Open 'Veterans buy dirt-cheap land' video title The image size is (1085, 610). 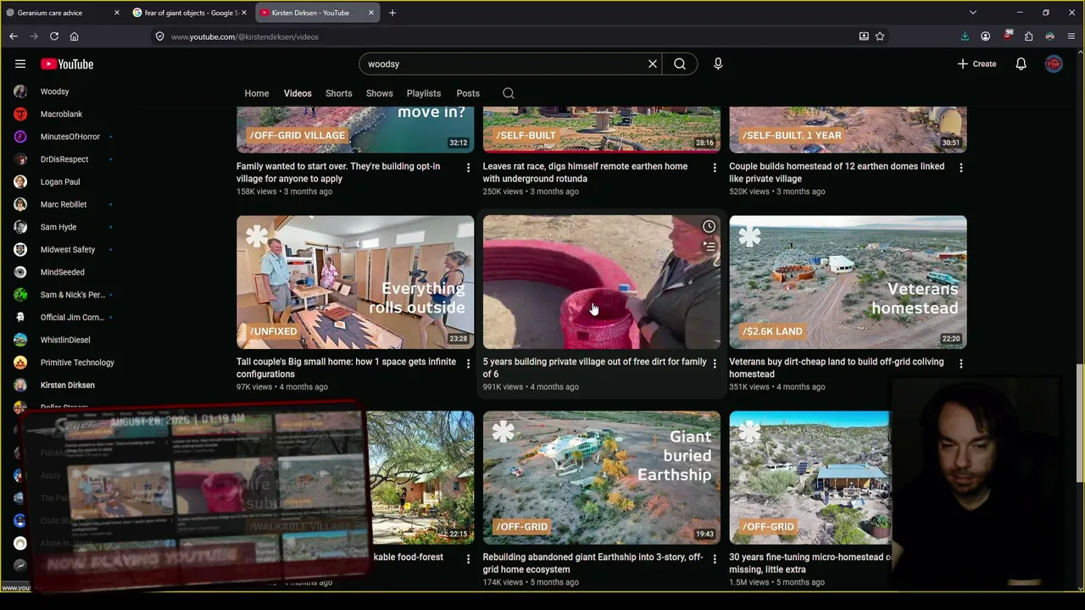tap(836, 368)
